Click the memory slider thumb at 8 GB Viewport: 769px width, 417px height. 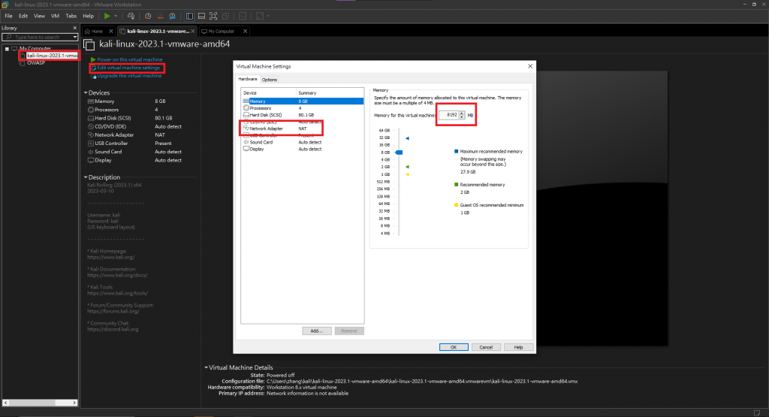click(x=399, y=153)
